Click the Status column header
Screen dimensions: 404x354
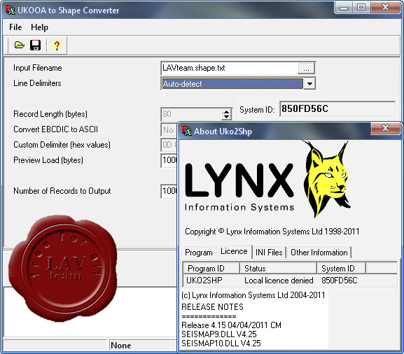(278, 268)
